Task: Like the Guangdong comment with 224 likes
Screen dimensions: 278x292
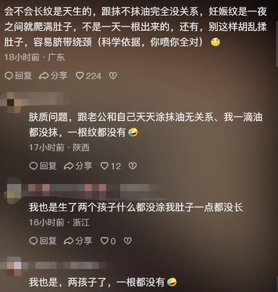Action: pyautogui.click(x=89, y=76)
